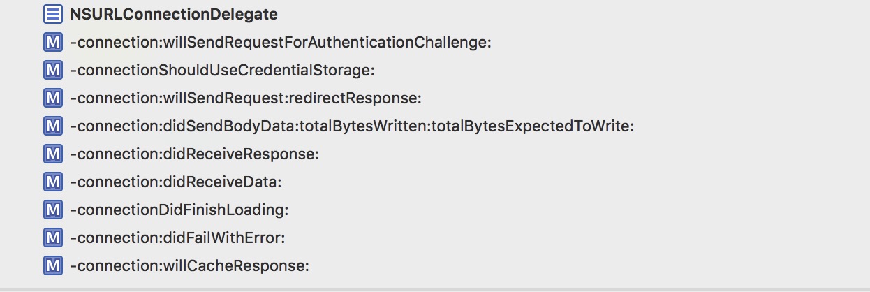The height and width of the screenshot is (292, 870).
Task: Click M icon beside didReceiveResponse method
Action: [52, 154]
